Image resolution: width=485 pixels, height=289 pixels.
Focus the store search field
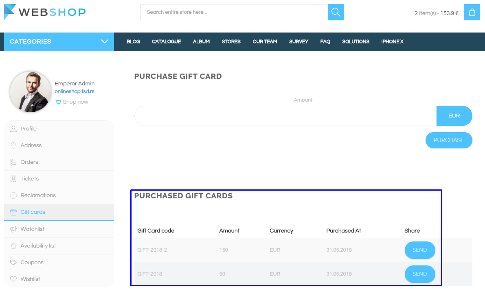(x=234, y=12)
